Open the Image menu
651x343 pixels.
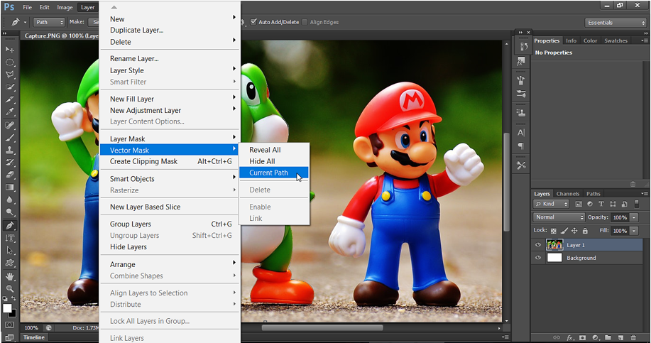(x=65, y=7)
